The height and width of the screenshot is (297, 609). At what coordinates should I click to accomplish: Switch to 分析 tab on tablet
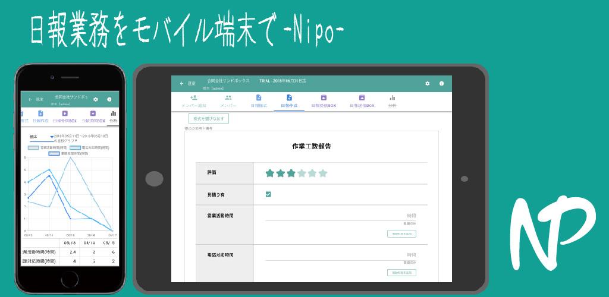(393, 101)
